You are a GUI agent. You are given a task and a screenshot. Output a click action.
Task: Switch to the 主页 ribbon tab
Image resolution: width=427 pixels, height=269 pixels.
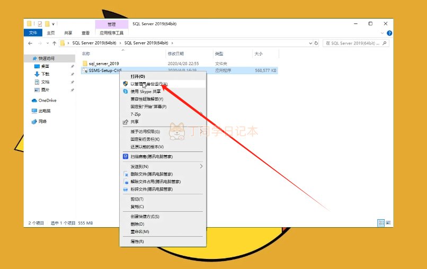coord(51,33)
